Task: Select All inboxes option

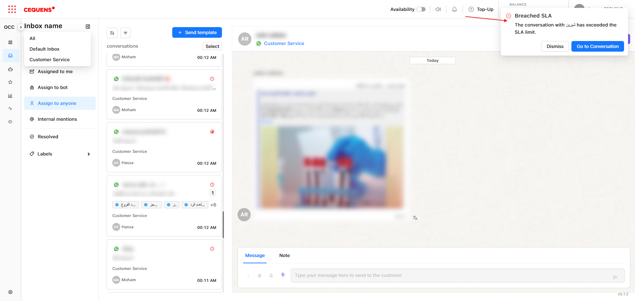Action: [x=57, y=38]
